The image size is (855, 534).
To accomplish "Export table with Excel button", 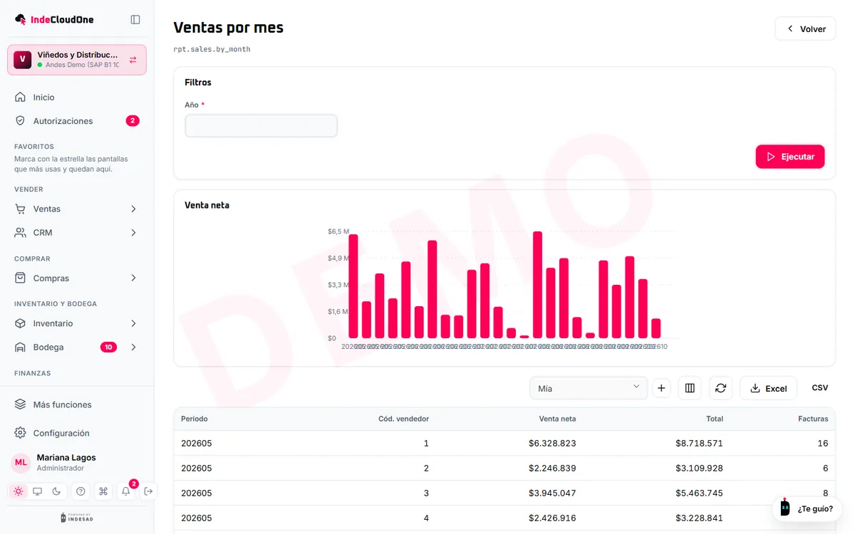I will pyautogui.click(x=769, y=388).
